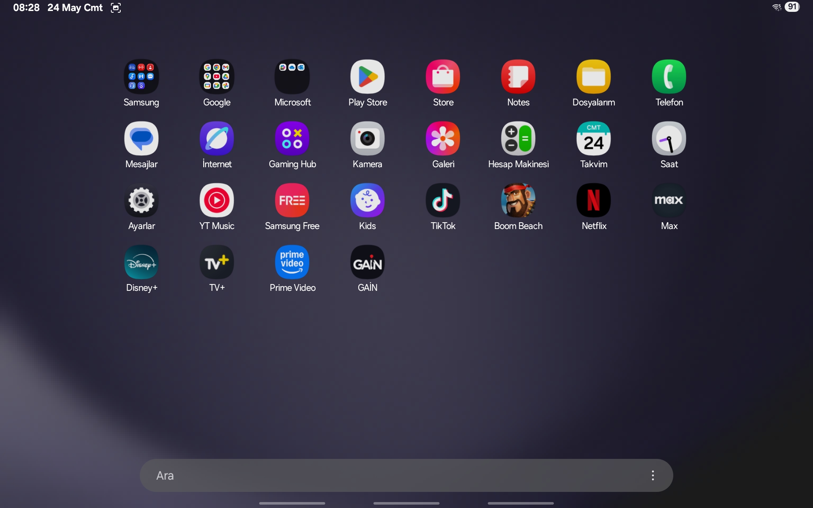Open the Microsoft apps folder
Screen dimensions: 813x508
pos(292,77)
